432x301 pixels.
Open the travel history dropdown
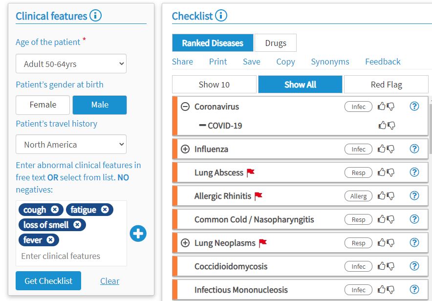point(71,144)
